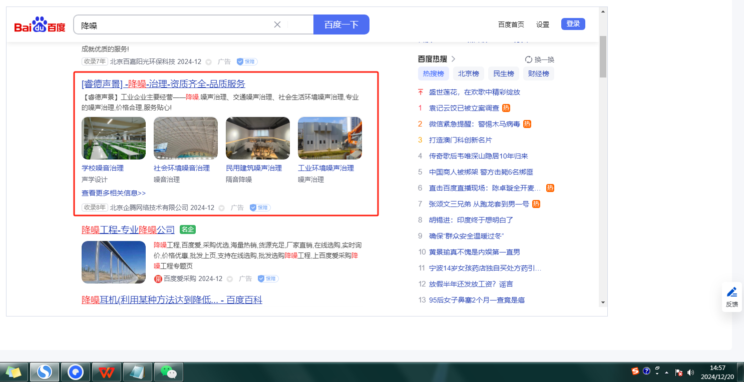Clear the search box with the X icon
The image size is (744, 382).
point(277,24)
